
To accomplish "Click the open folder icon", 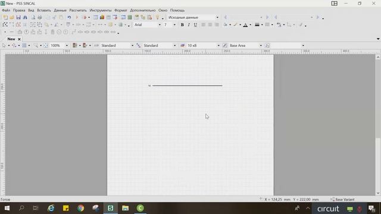I will tap(12, 17).
